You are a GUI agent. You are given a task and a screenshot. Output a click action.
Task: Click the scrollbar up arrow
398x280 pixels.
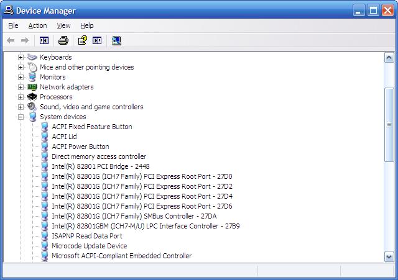389,58
